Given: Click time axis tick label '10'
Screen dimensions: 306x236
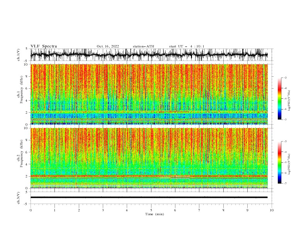Looking at the screenshot, I should point(272,210).
